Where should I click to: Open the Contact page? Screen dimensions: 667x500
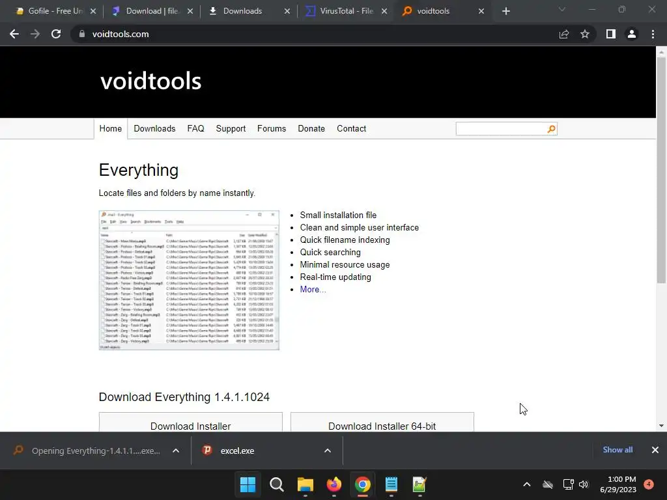click(351, 128)
